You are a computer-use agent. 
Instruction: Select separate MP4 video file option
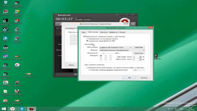click(x=87, y=41)
